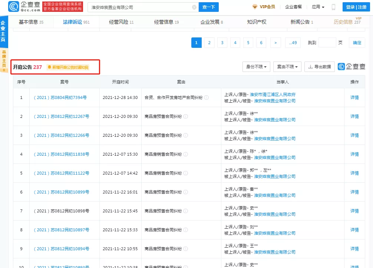Click the 开庭时间 column header
Viewport: 373px width, 268px height.
pos(121,82)
